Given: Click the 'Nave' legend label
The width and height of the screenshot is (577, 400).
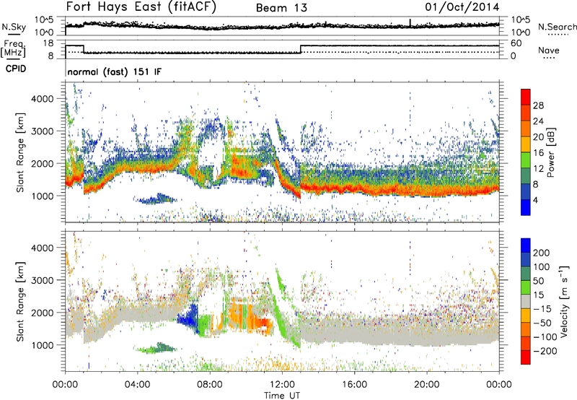Looking at the screenshot, I should (549, 50).
